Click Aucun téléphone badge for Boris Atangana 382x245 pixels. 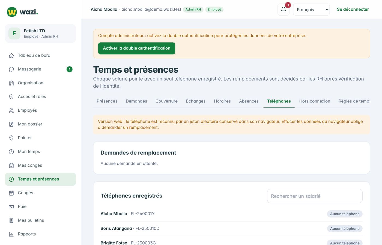click(345, 229)
